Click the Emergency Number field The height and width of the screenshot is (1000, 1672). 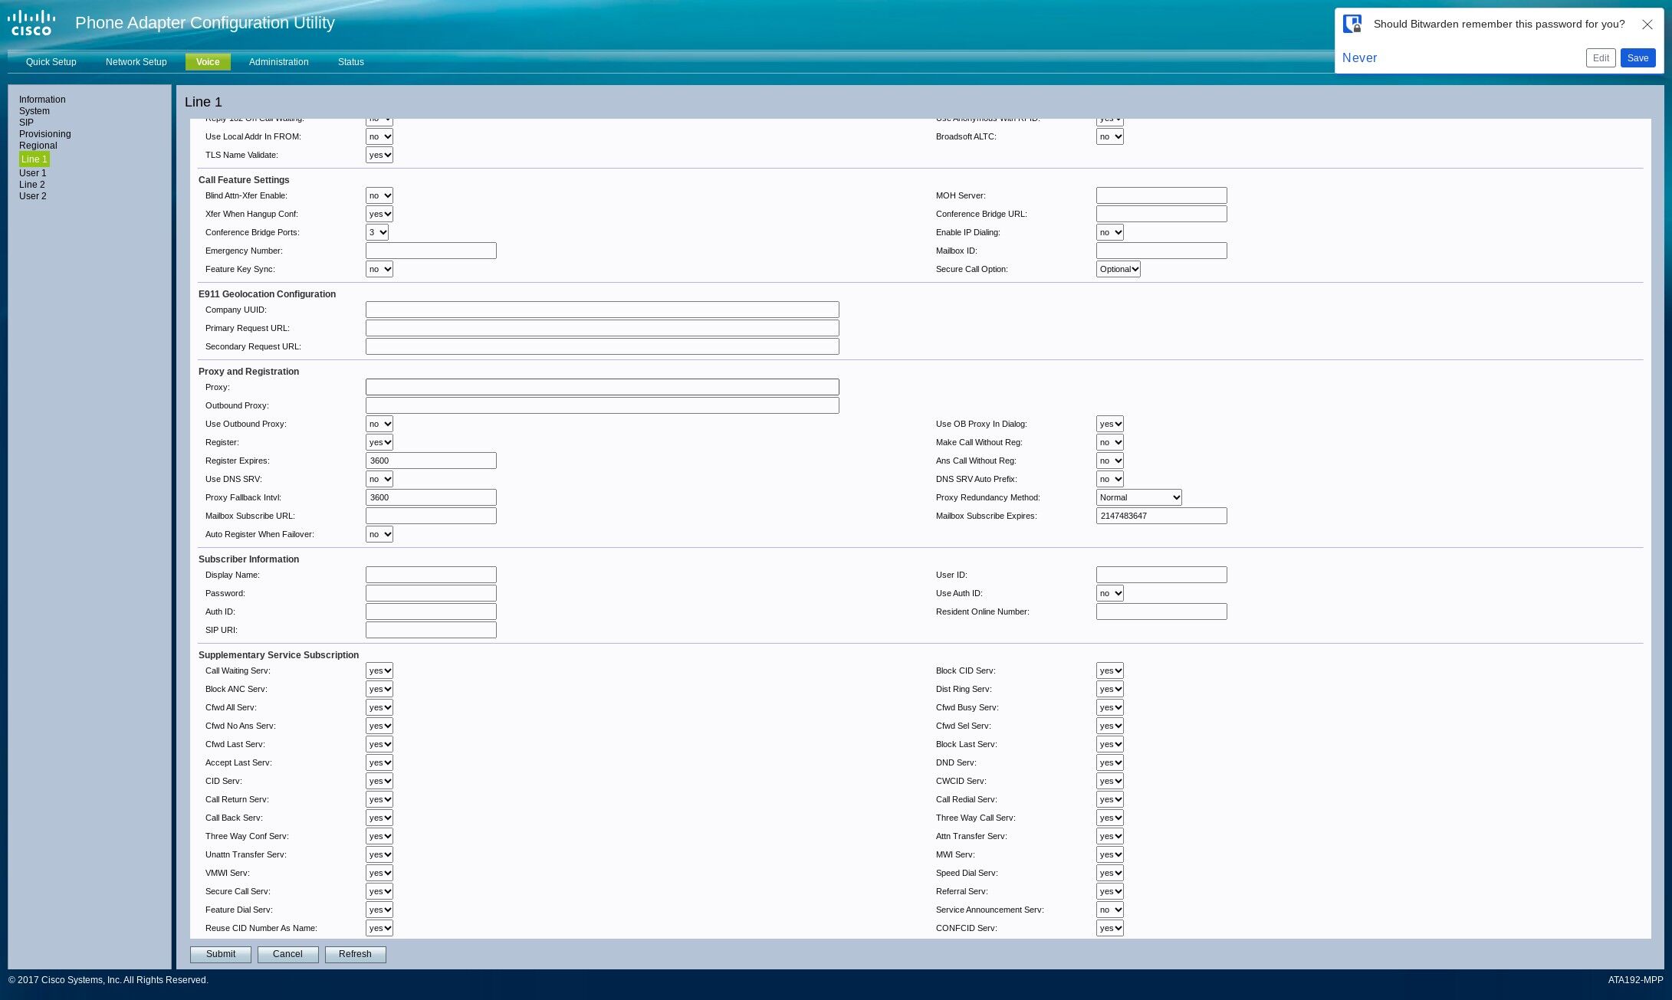pyautogui.click(x=431, y=251)
